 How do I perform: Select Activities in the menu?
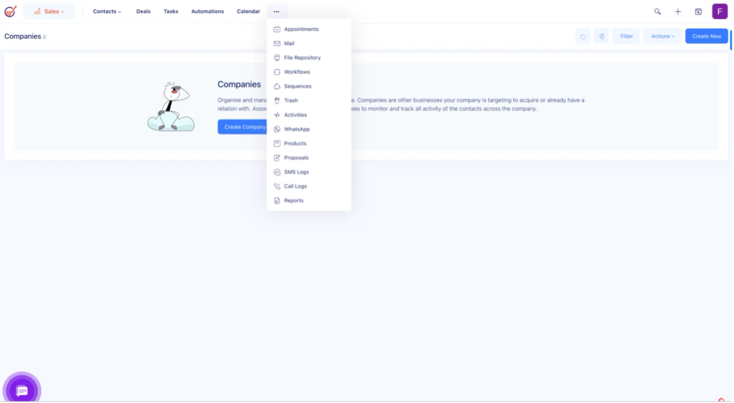tap(309, 115)
